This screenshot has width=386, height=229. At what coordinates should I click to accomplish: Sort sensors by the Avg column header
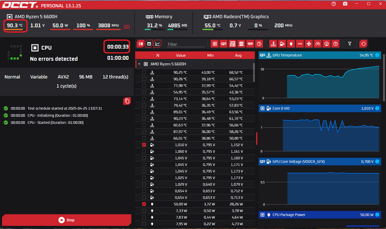tap(238, 55)
